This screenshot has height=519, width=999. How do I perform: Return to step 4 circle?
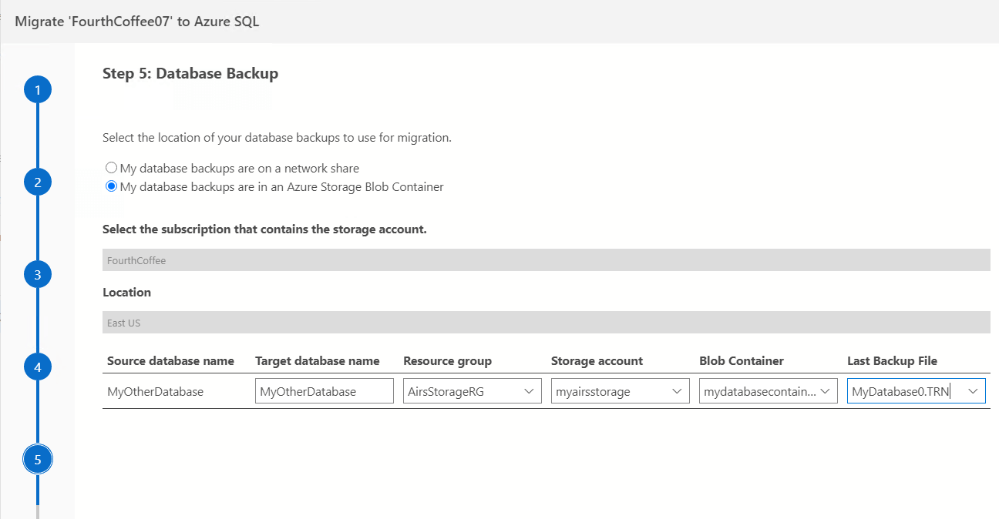tap(37, 367)
